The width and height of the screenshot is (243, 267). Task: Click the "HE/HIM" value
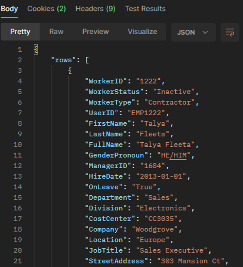click(x=174, y=155)
